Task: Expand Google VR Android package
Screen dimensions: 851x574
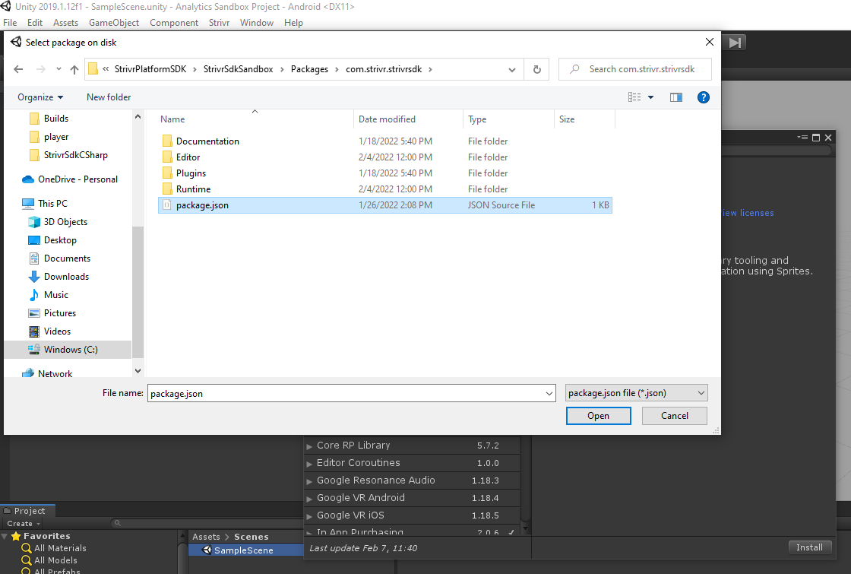Action: (309, 499)
